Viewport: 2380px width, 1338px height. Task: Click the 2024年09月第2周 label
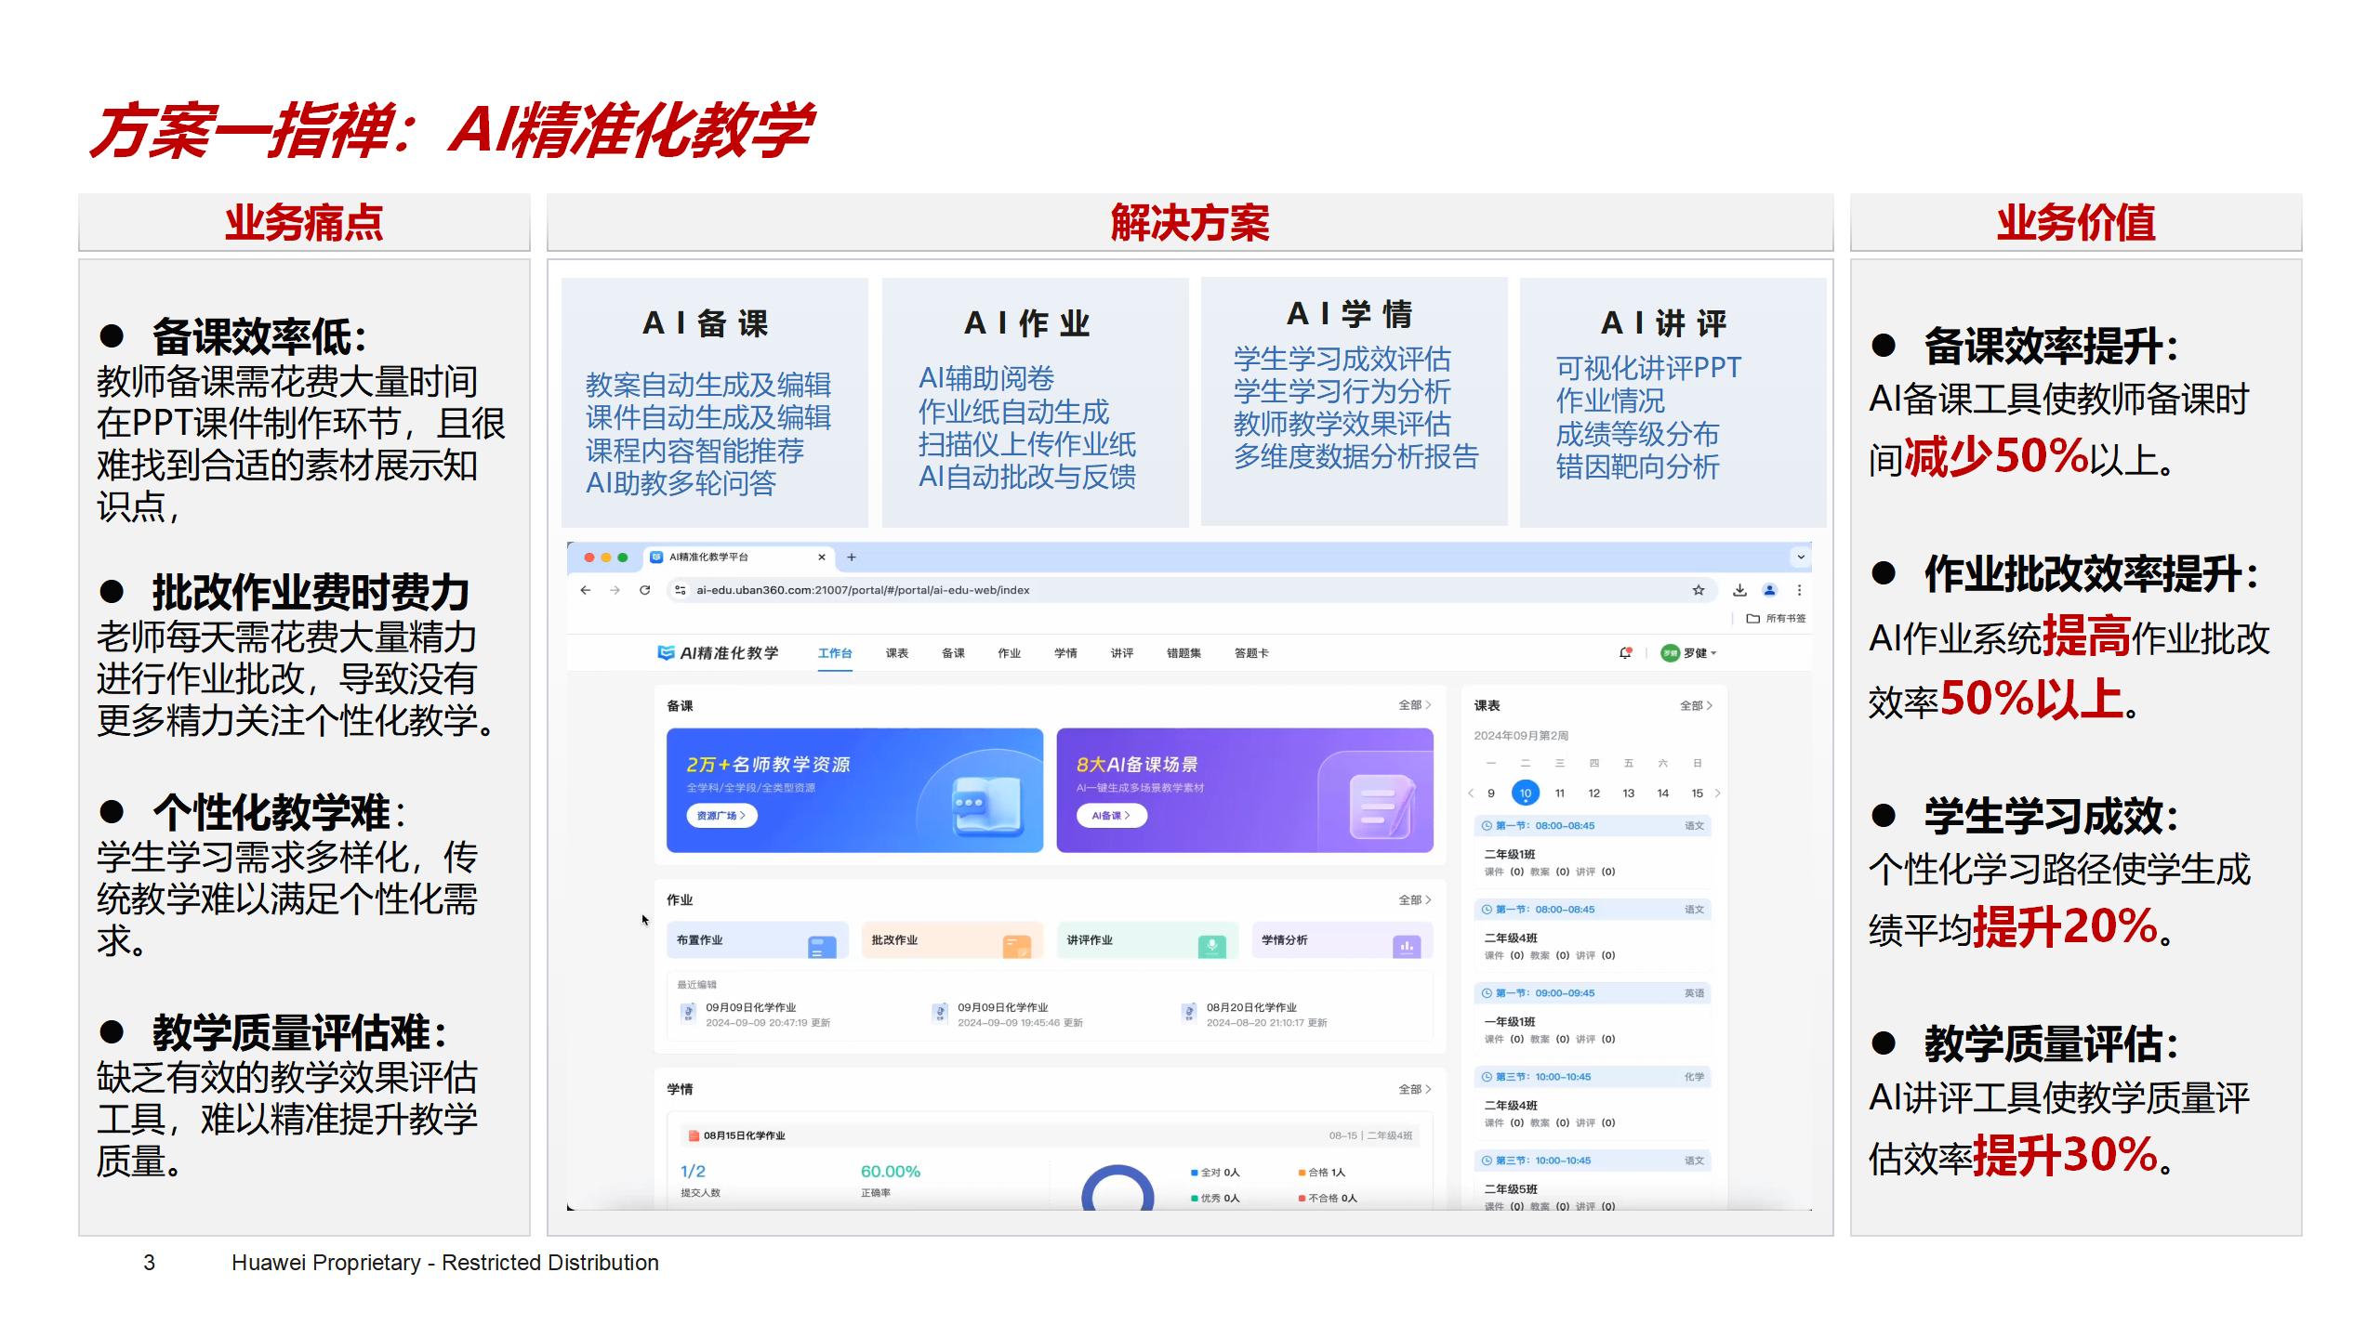pyautogui.click(x=1521, y=736)
